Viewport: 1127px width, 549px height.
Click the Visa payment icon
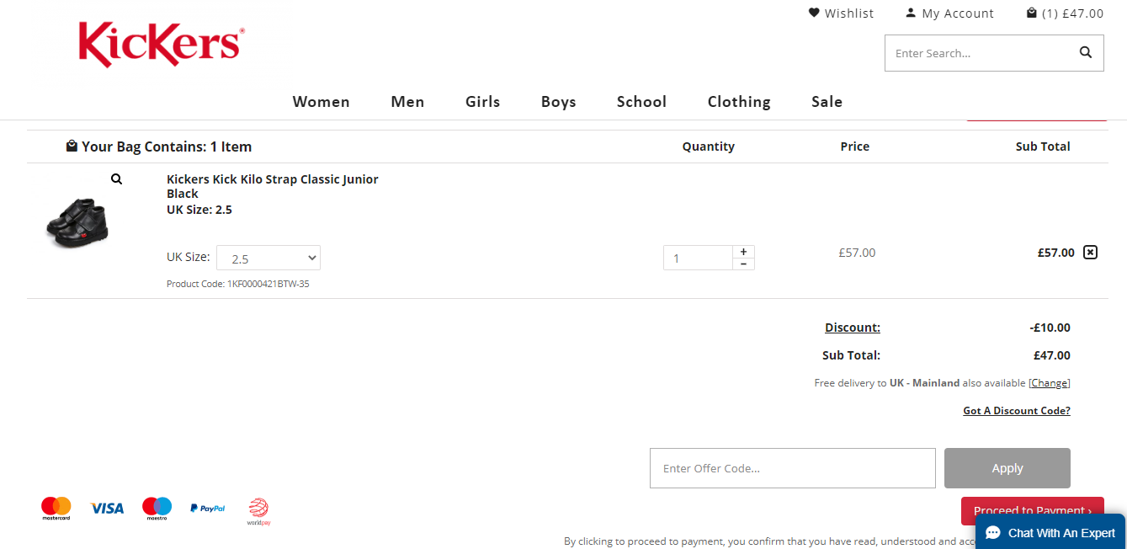click(x=107, y=509)
